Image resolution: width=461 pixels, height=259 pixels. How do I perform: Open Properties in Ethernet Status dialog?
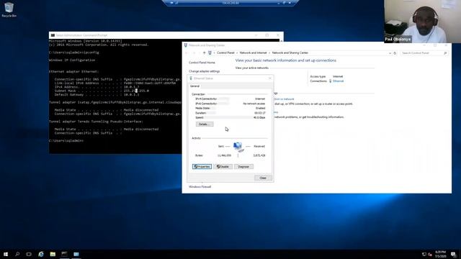coord(202,166)
